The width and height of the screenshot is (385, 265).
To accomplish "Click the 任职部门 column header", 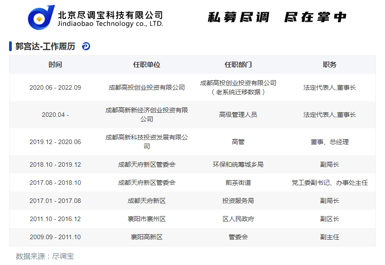I will click(238, 65).
